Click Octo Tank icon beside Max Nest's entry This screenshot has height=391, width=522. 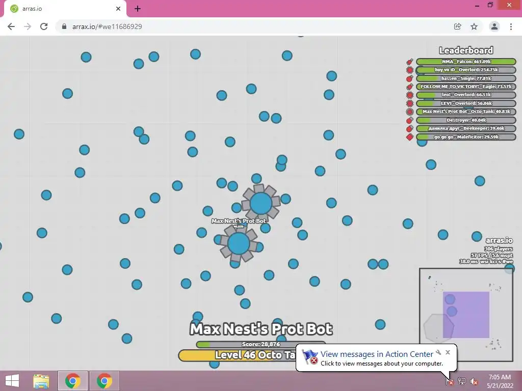[410, 111]
